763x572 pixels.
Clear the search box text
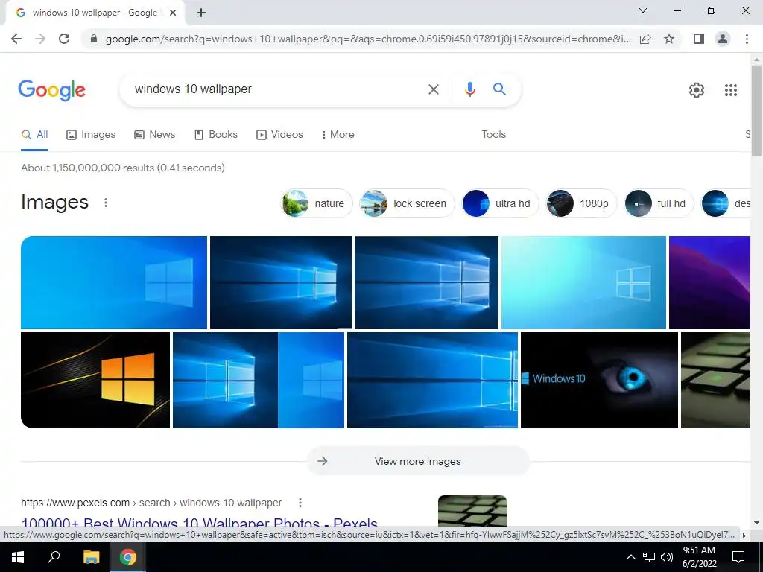point(433,89)
